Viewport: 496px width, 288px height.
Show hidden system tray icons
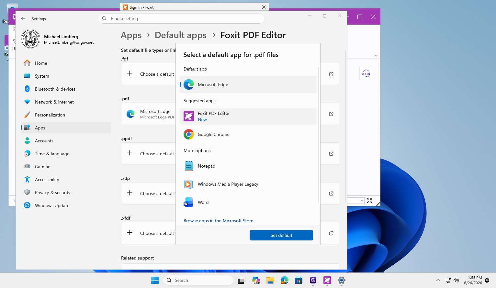pyautogui.click(x=438, y=280)
